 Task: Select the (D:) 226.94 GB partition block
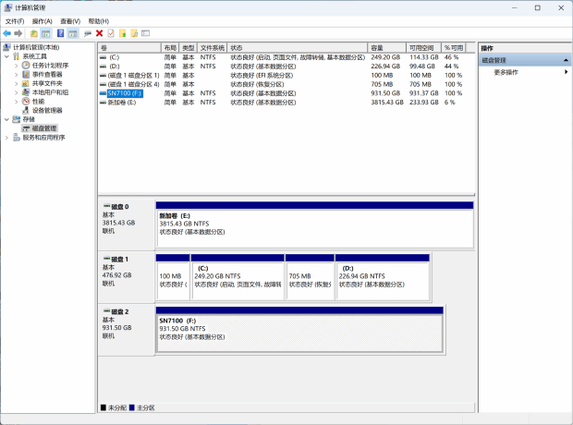pos(383,277)
